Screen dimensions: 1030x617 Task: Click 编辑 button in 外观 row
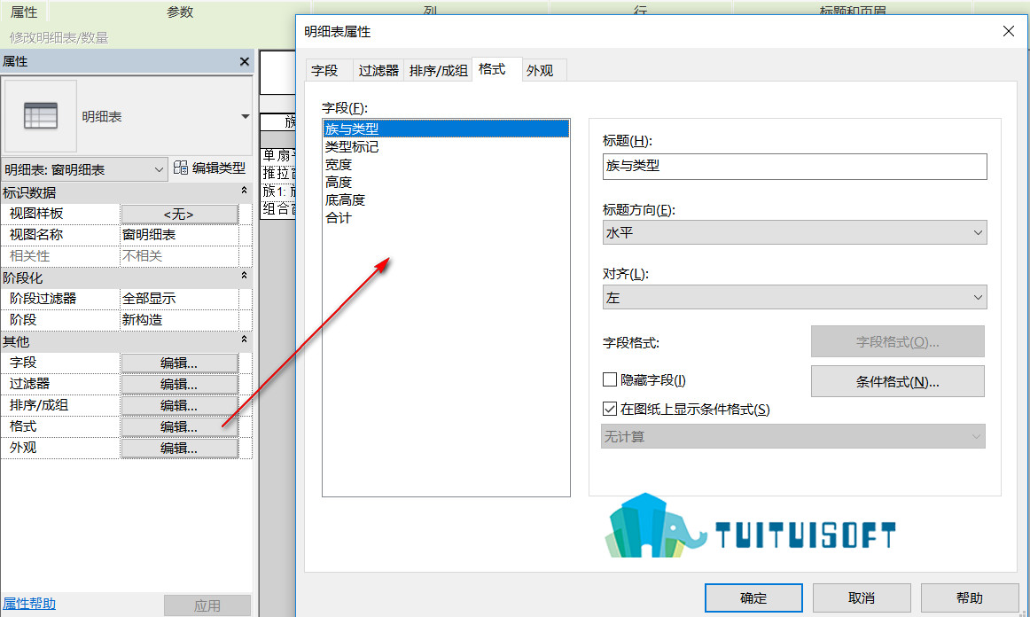point(179,449)
